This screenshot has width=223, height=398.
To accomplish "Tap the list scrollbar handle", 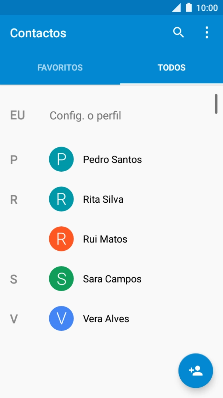I will click(216, 104).
